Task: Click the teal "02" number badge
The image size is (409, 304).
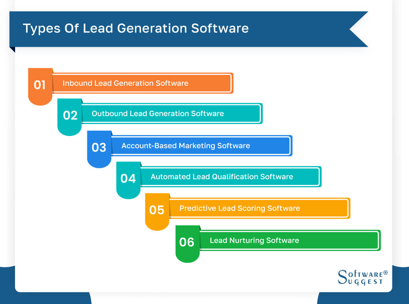Action: coord(69,115)
